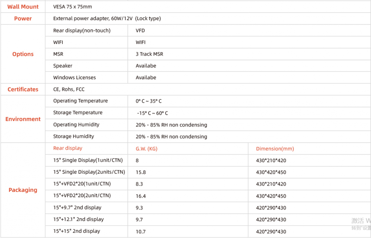Select the Operating Temperature label
Viewport: 371px width, 238px height.
click(x=81, y=101)
